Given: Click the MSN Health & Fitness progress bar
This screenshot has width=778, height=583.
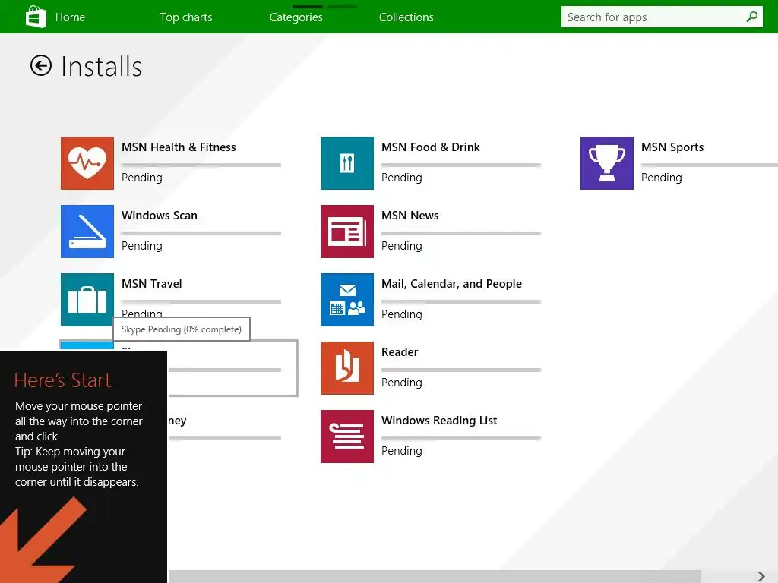Looking at the screenshot, I should [201, 165].
